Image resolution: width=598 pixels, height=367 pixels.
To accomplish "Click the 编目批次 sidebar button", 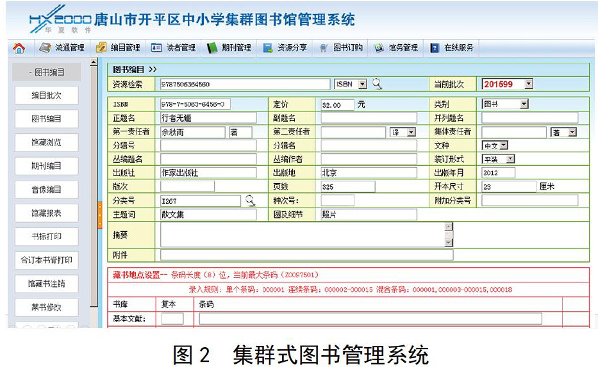I will (47, 95).
